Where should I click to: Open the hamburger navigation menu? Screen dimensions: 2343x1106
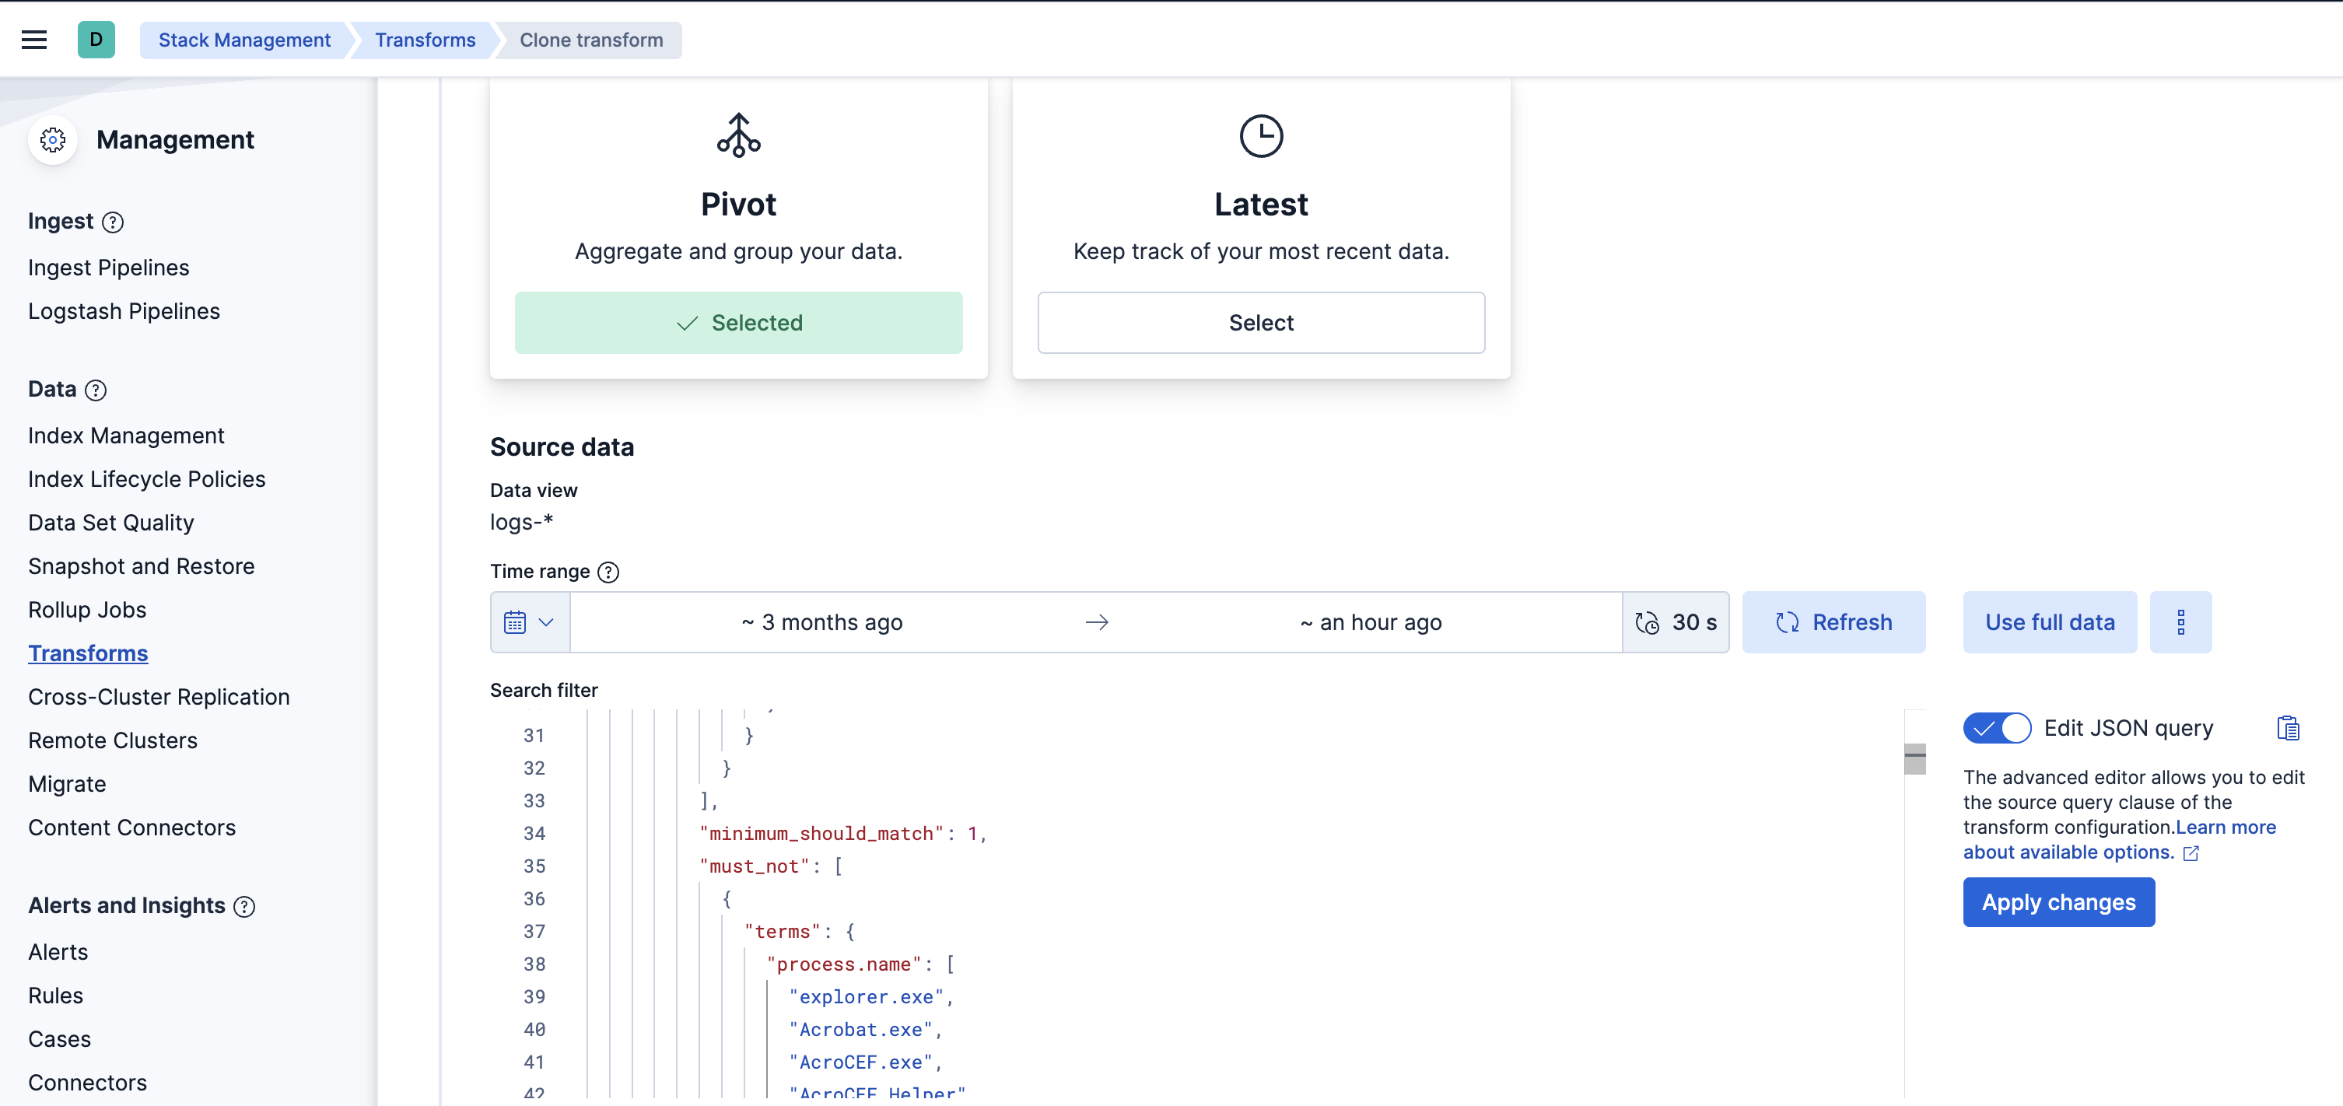coord(33,40)
